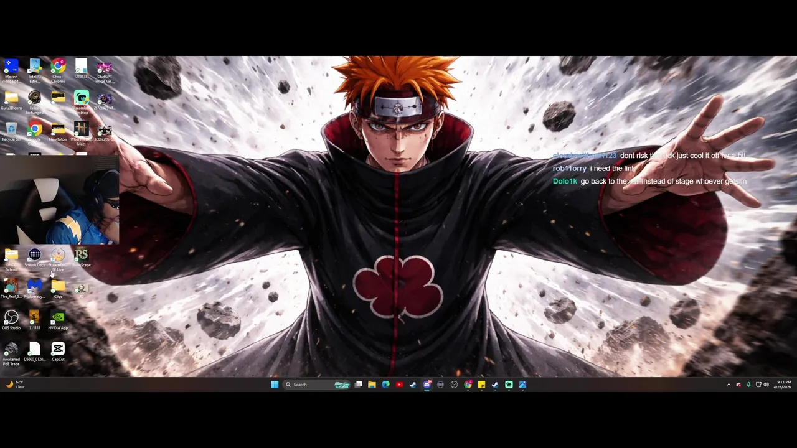
Task: Open File Explorer from the taskbar
Action: 372,385
